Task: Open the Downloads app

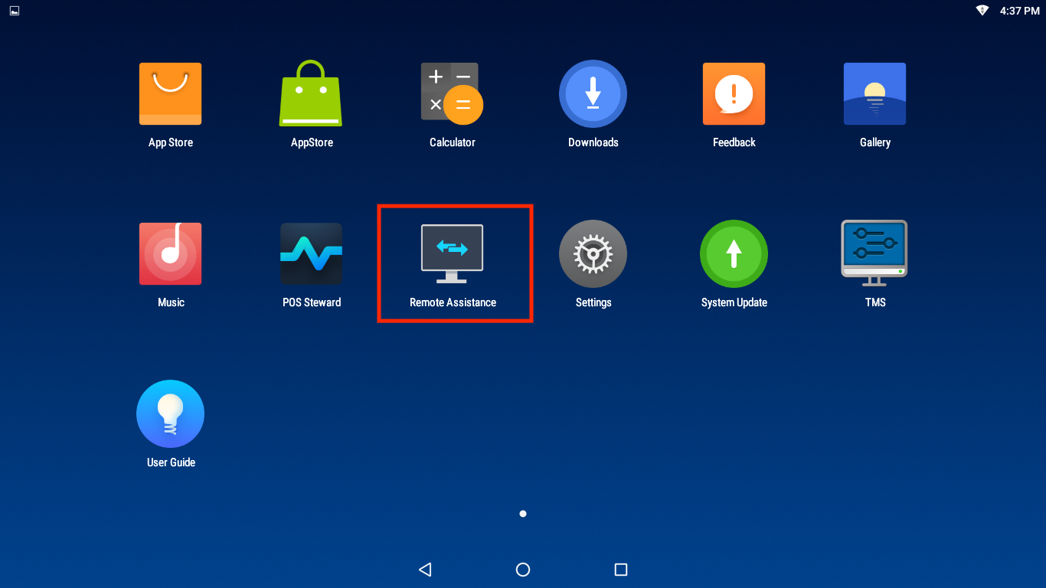Action: 593,93
